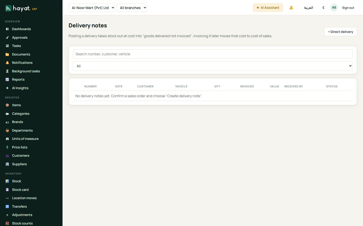Click the NUMBER column header

90,86
